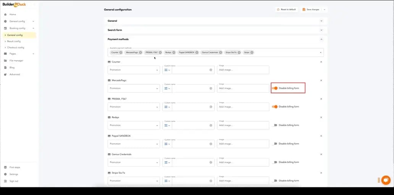Screen dimensions: 394x195
Task: Open the MercadoPago Promotion dropdown
Action: click(134, 88)
